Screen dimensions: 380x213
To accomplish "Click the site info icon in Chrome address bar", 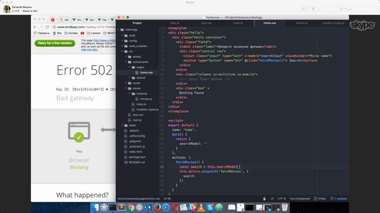I will pyautogui.click(x=54, y=27).
